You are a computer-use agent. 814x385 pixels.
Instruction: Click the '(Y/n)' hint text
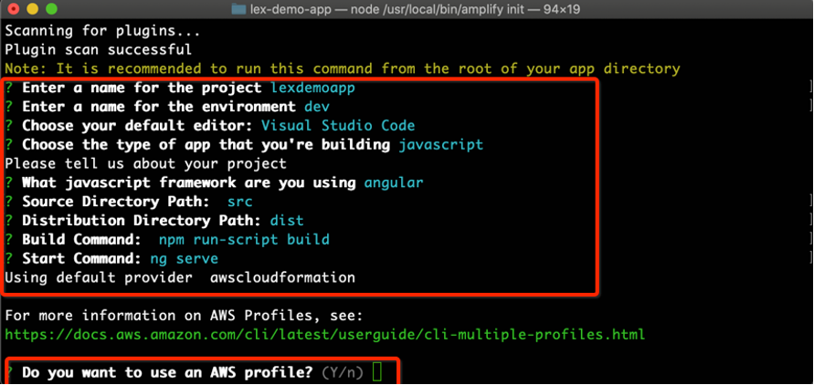click(x=344, y=372)
